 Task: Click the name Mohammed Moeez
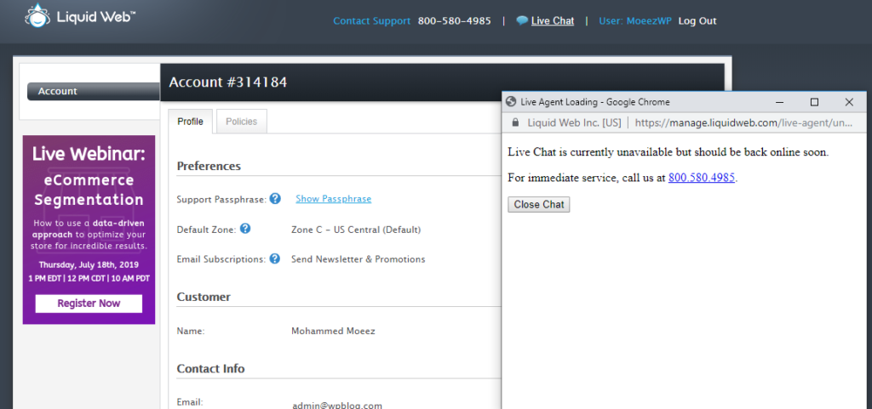pyautogui.click(x=333, y=332)
